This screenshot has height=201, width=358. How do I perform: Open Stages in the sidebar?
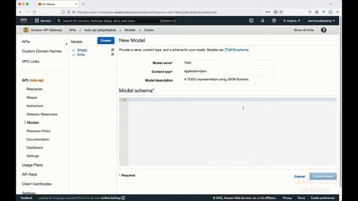(x=31, y=98)
